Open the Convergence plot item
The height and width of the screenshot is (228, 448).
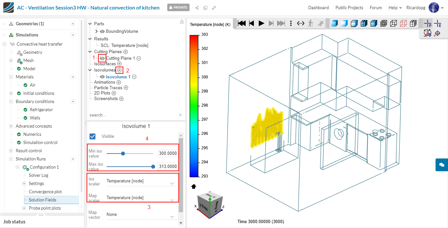pyautogui.click(x=45, y=192)
